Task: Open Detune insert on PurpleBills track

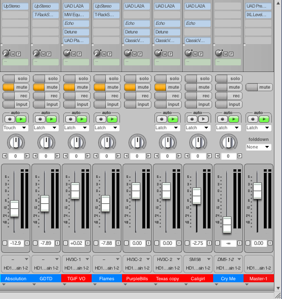Action: 137,32
